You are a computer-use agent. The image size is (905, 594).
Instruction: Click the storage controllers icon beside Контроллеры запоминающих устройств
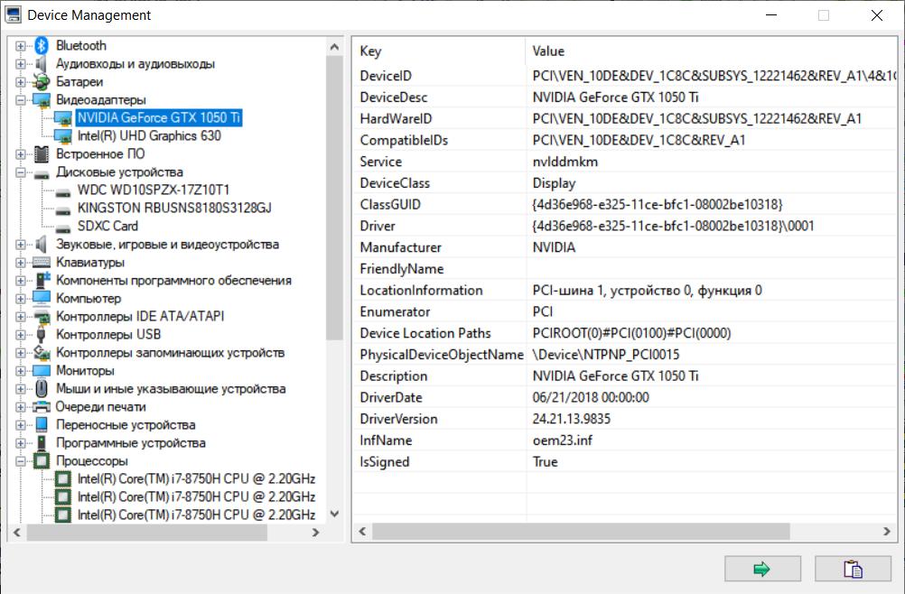tap(41, 352)
